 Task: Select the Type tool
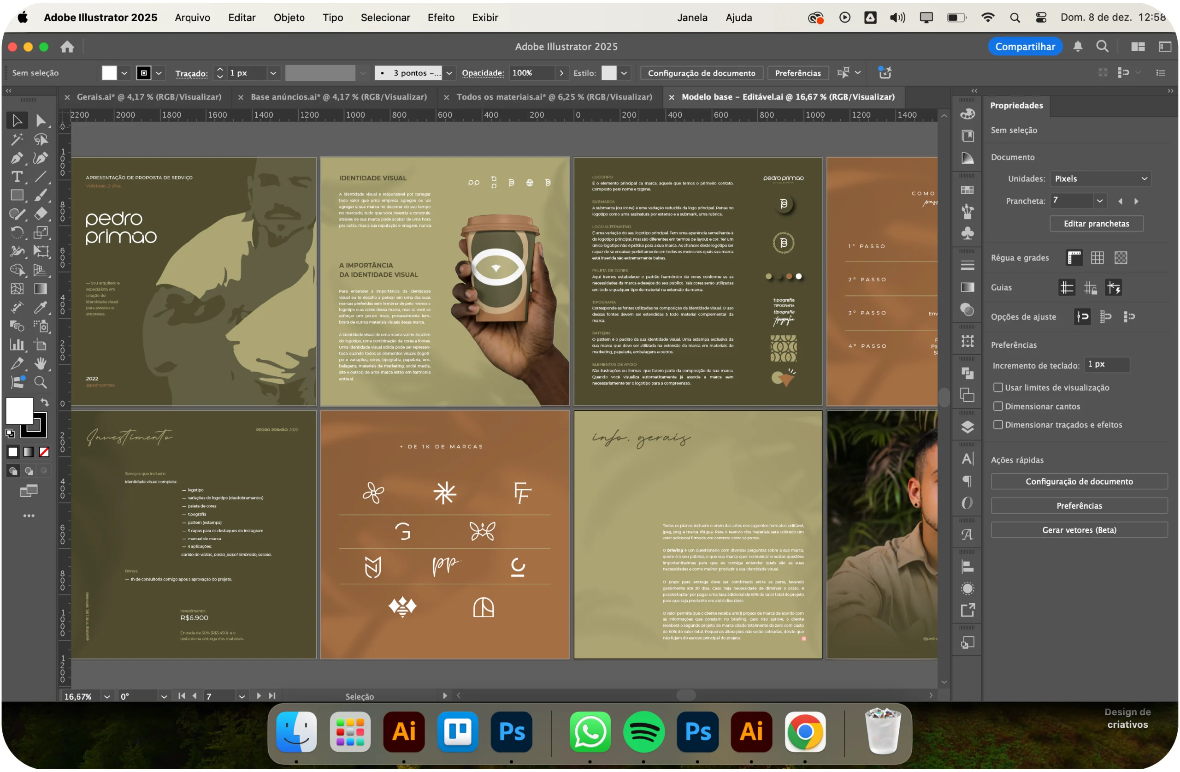(x=16, y=177)
